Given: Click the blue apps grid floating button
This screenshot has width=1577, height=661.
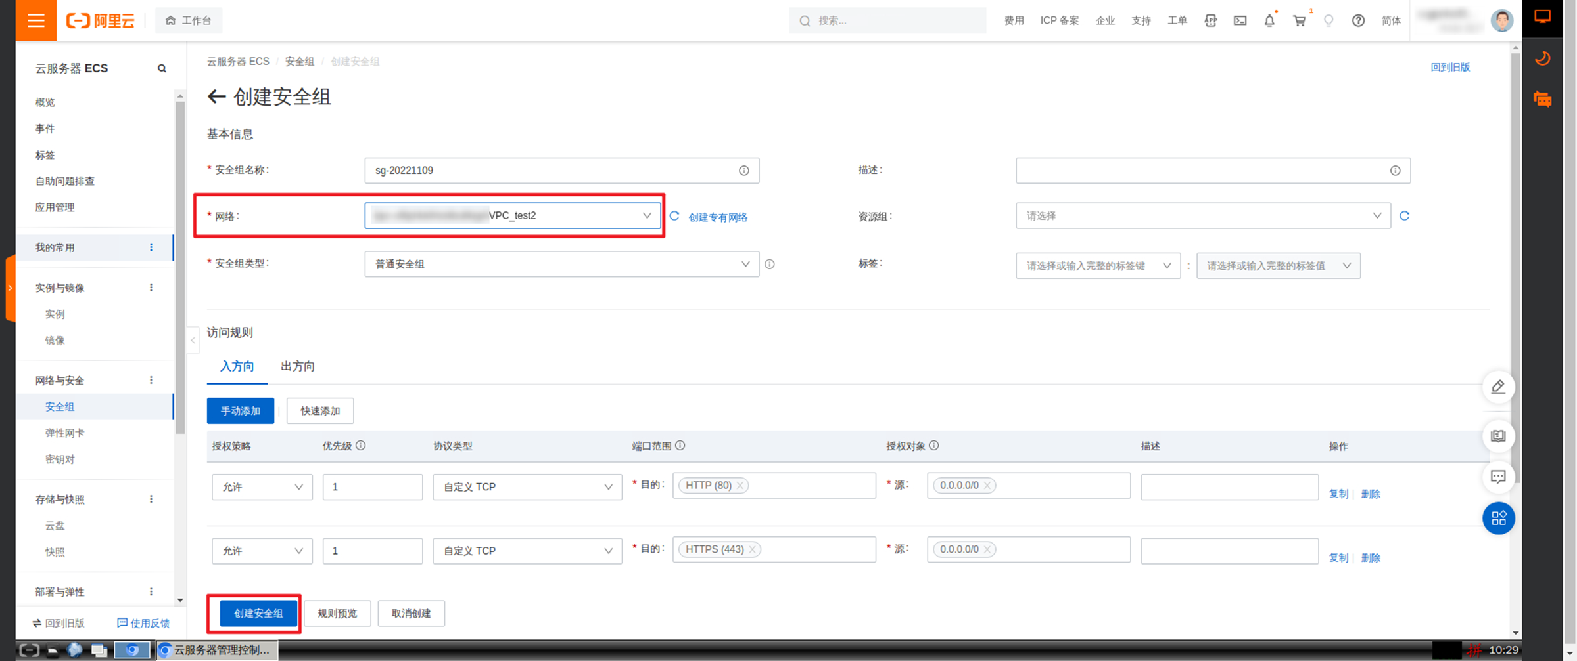Looking at the screenshot, I should (x=1498, y=519).
